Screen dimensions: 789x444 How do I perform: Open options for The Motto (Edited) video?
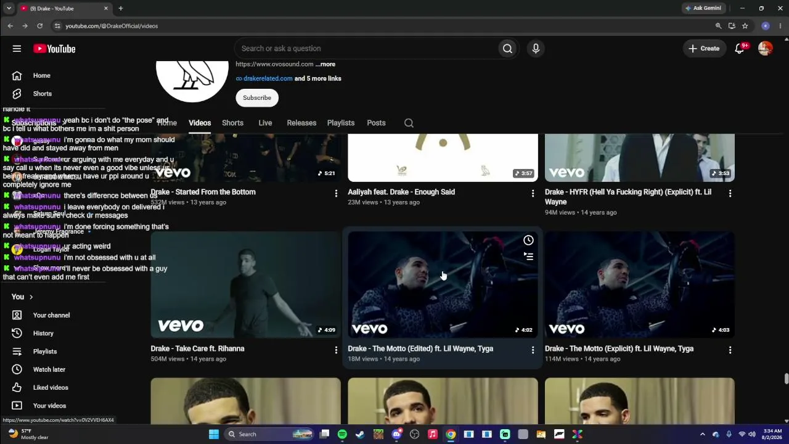coord(533,350)
